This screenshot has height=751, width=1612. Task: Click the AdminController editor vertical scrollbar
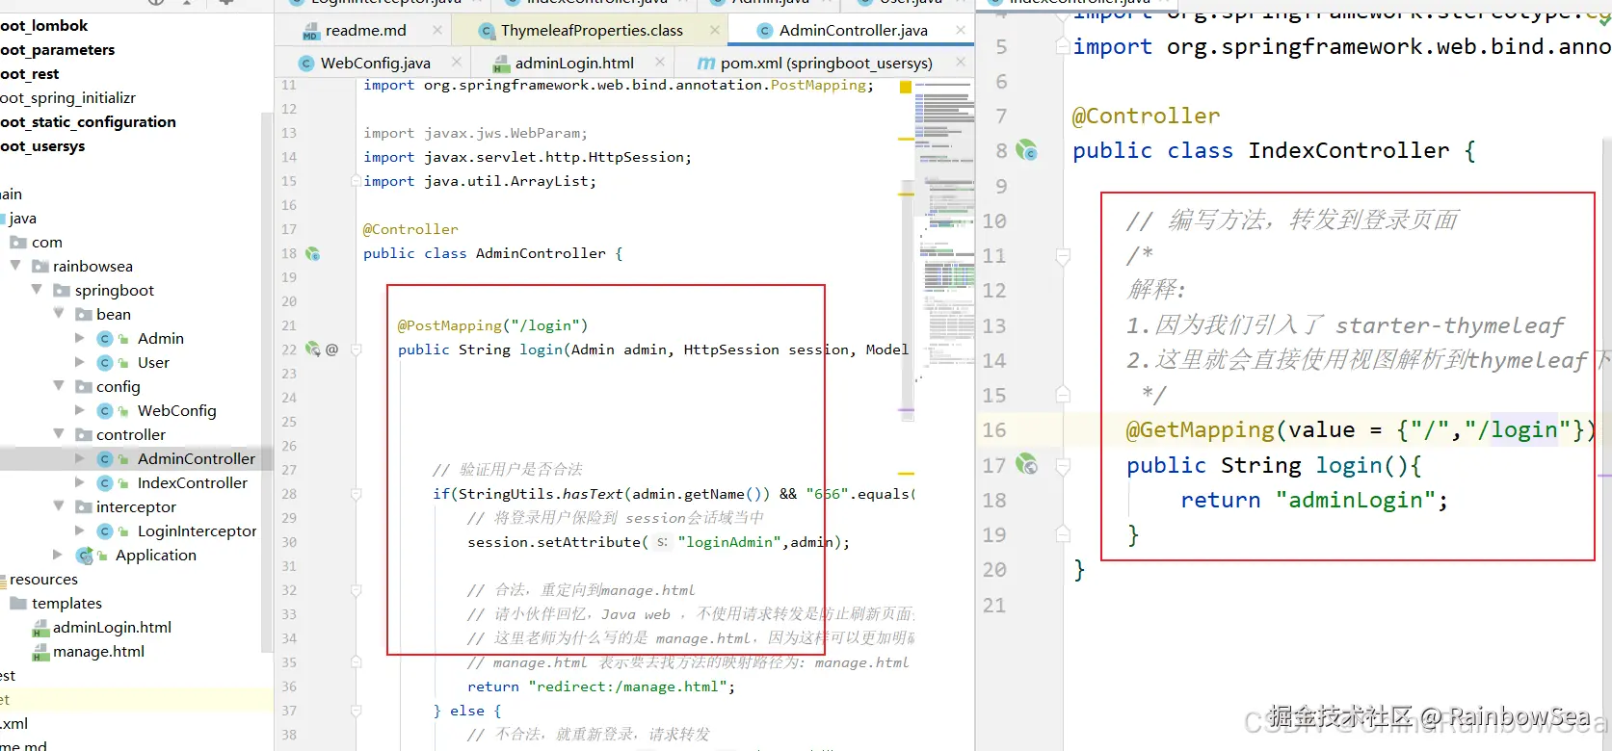(907, 298)
